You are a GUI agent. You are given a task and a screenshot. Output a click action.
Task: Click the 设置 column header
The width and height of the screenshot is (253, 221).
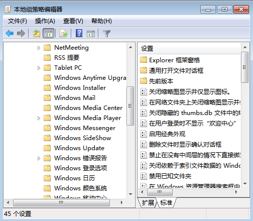[189, 49]
